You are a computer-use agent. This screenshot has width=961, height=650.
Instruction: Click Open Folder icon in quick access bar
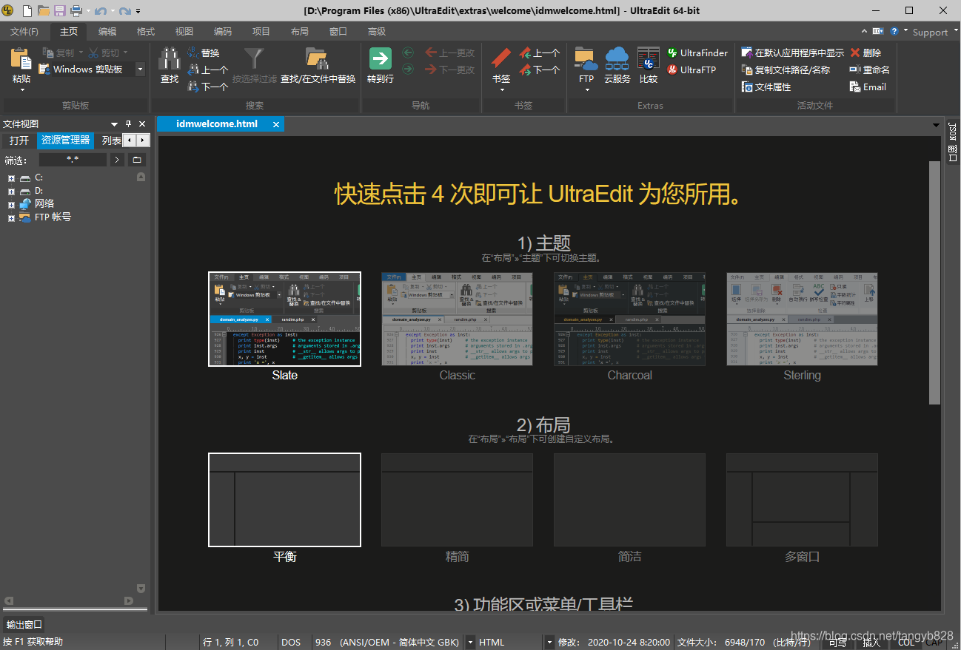click(44, 10)
